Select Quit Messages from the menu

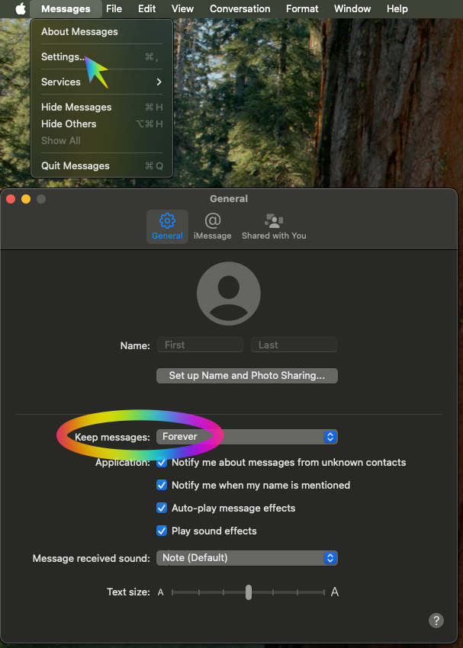point(101,166)
